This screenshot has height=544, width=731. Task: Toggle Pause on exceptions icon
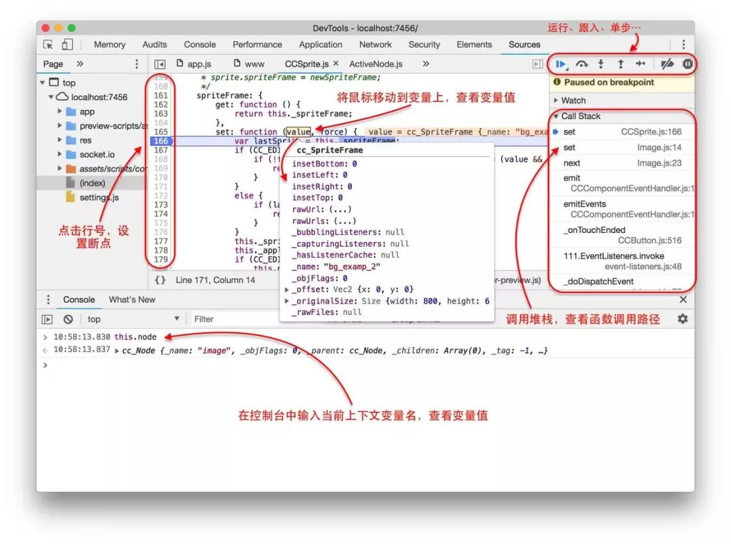tap(688, 64)
